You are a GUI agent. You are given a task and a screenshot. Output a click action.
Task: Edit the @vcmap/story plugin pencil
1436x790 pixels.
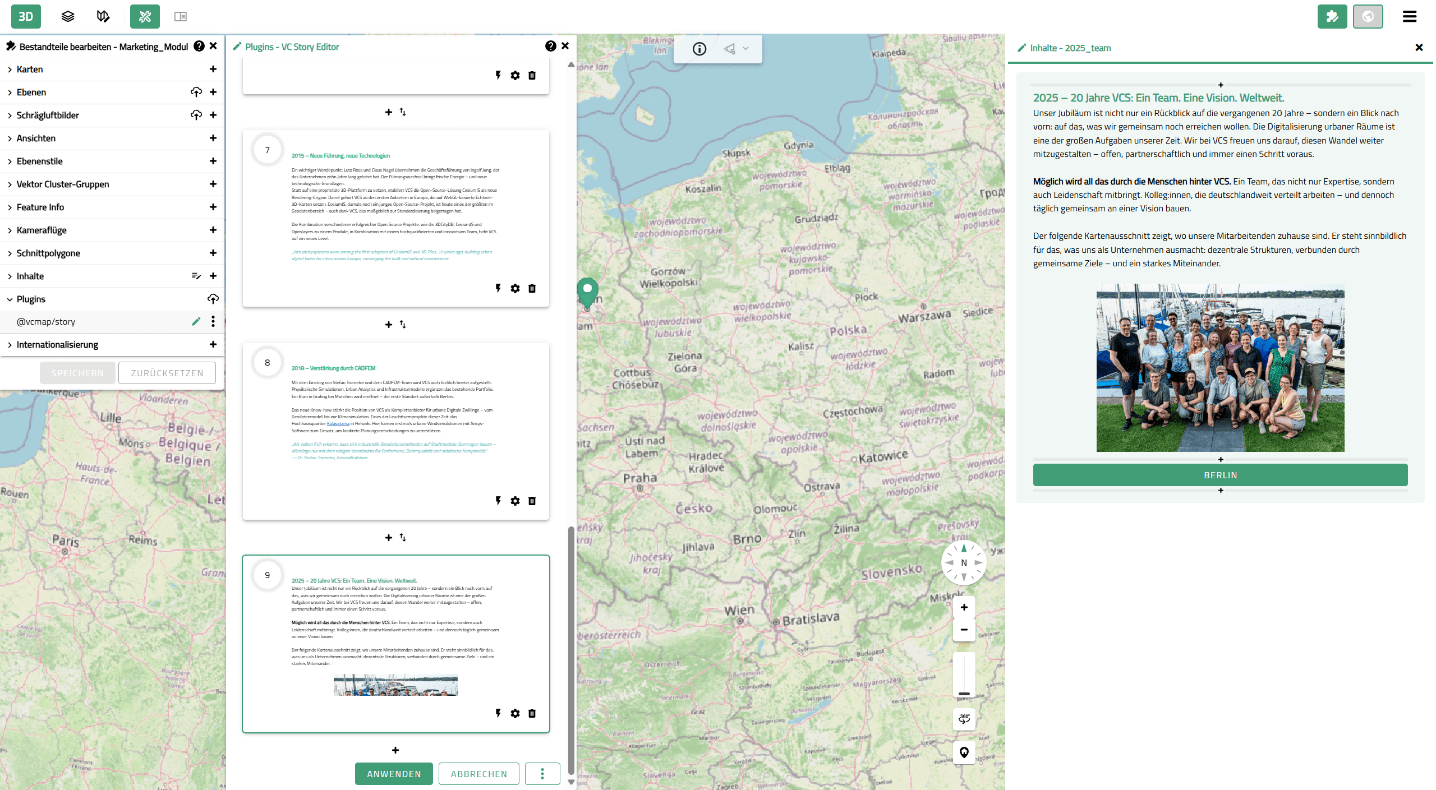pyautogui.click(x=196, y=321)
